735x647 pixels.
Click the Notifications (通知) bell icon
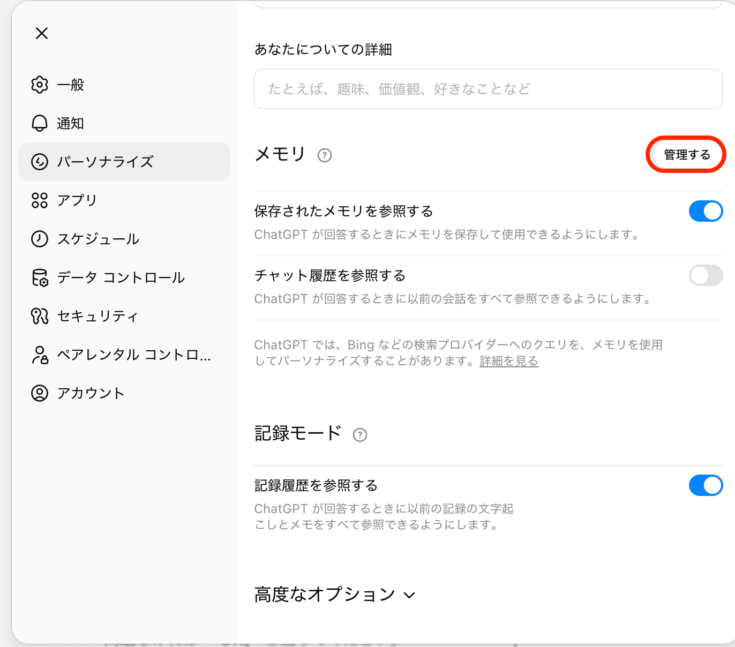40,123
